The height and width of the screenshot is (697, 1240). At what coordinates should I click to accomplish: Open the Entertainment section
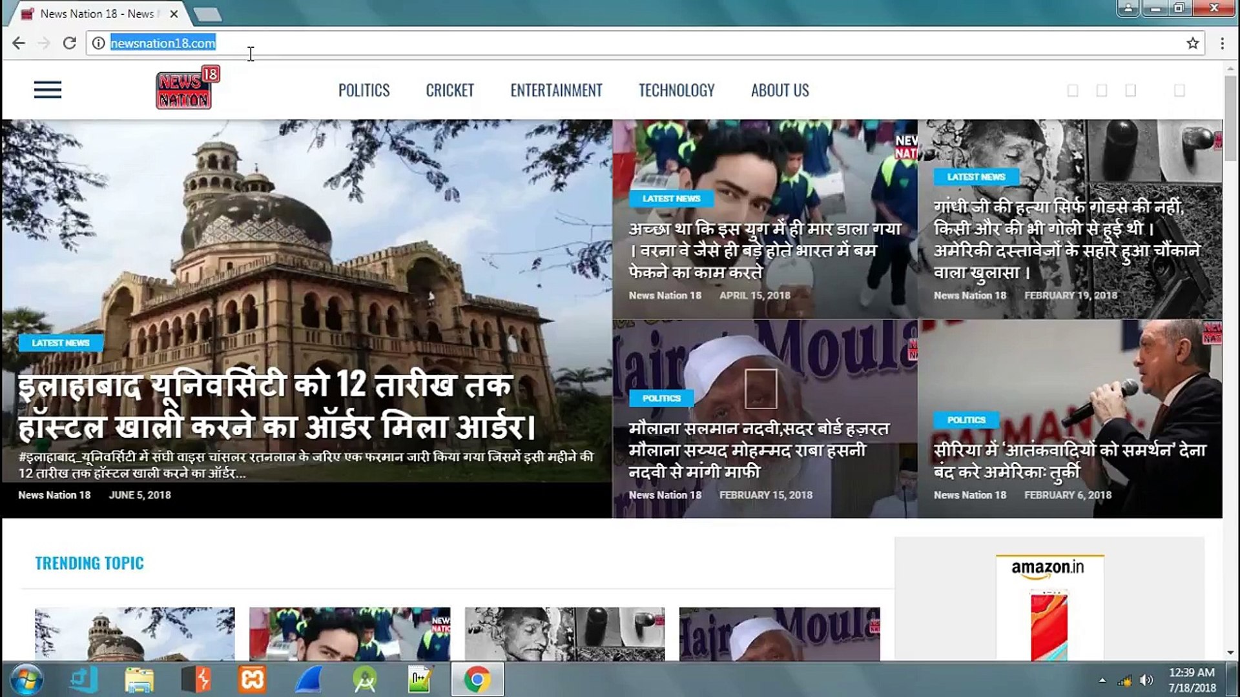pyautogui.click(x=556, y=90)
